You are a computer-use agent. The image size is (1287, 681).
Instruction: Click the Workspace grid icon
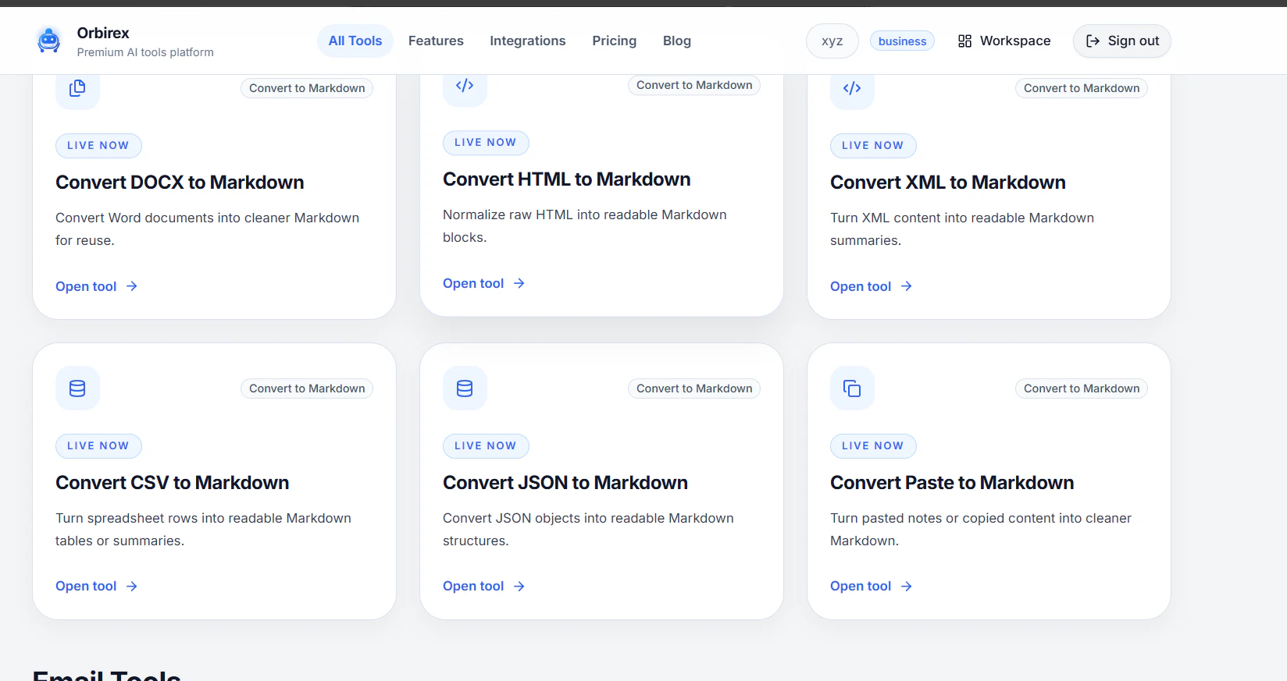965,41
